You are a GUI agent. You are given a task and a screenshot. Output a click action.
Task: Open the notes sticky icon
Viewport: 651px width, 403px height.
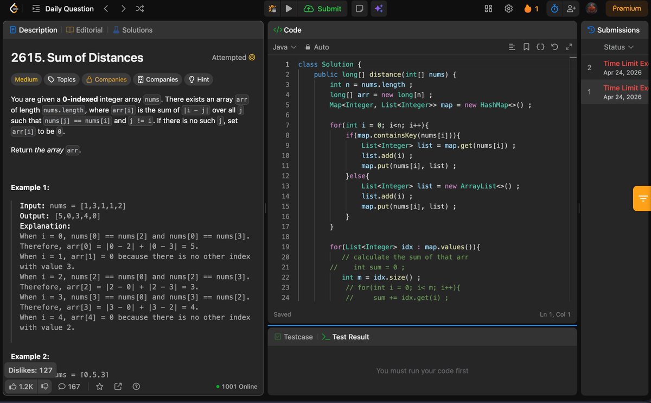tap(359, 9)
